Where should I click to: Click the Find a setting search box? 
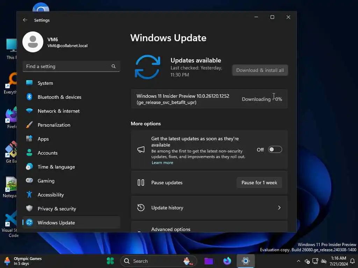coord(71,66)
